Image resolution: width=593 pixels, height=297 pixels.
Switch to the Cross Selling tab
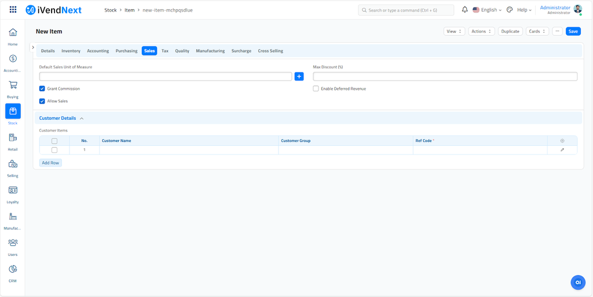click(x=270, y=50)
